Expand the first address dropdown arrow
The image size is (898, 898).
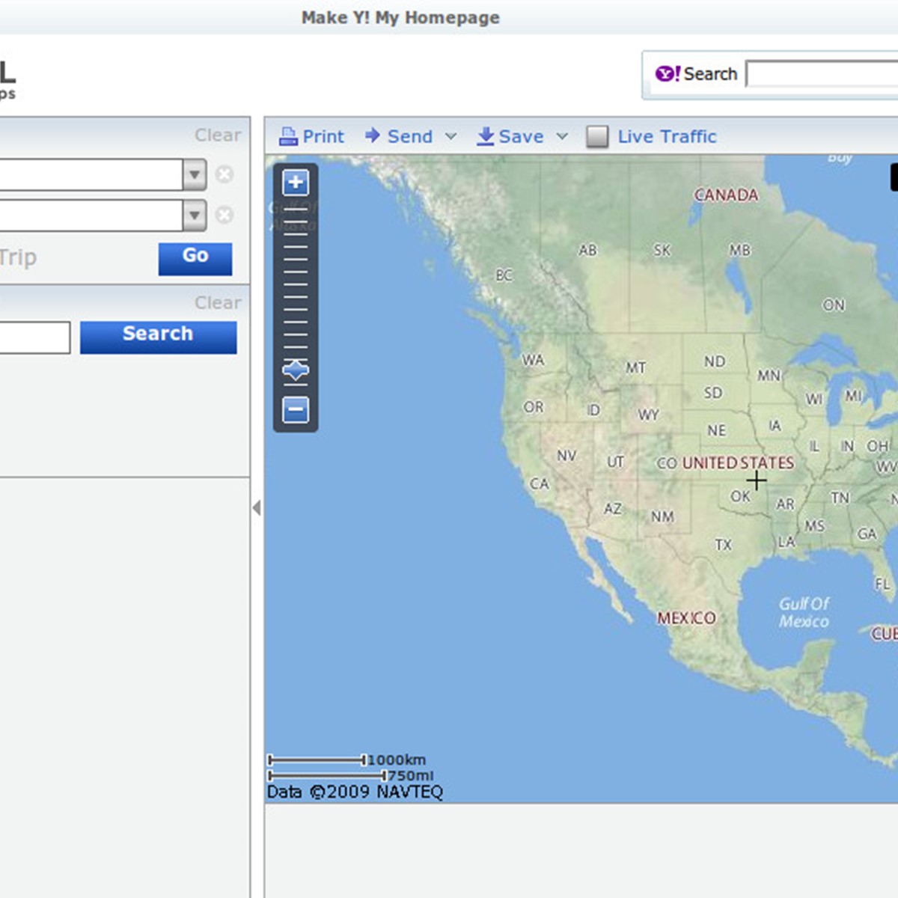click(194, 175)
